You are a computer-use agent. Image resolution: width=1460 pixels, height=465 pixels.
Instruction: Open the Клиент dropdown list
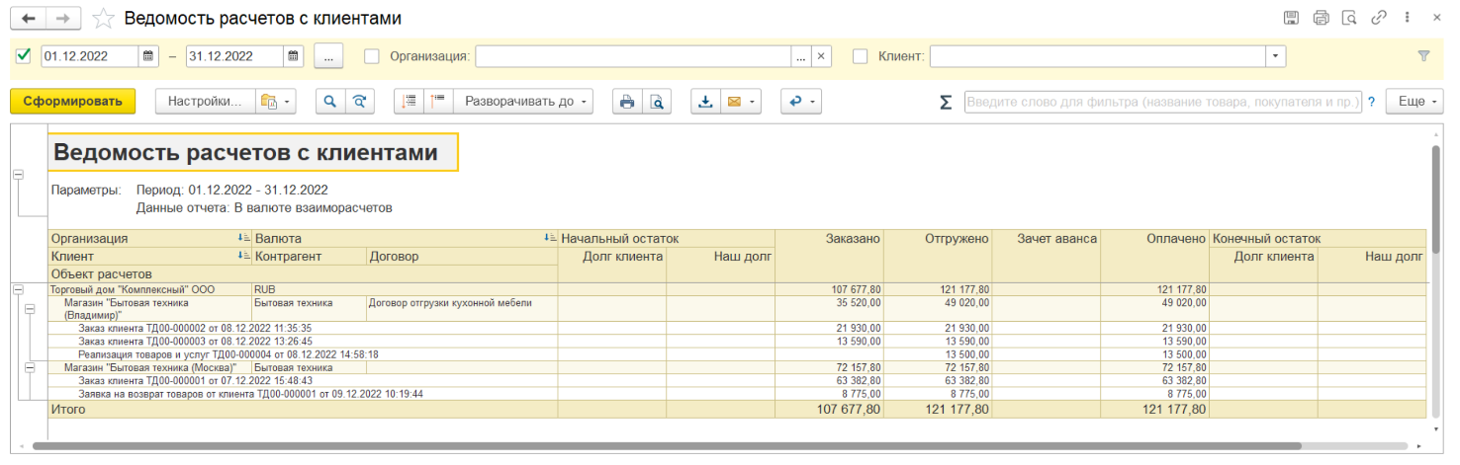1276,56
